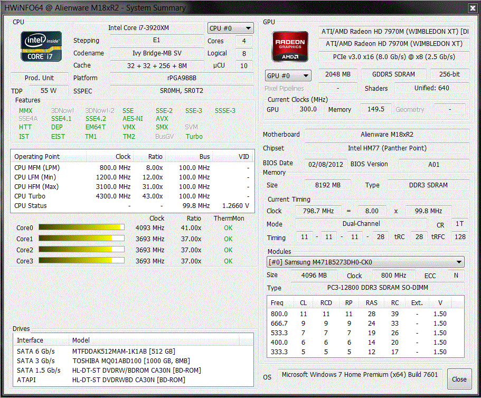The width and height of the screenshot is (481, 398).
Task: Click the 2048 MB video memory field
Action: pos(338,74)
